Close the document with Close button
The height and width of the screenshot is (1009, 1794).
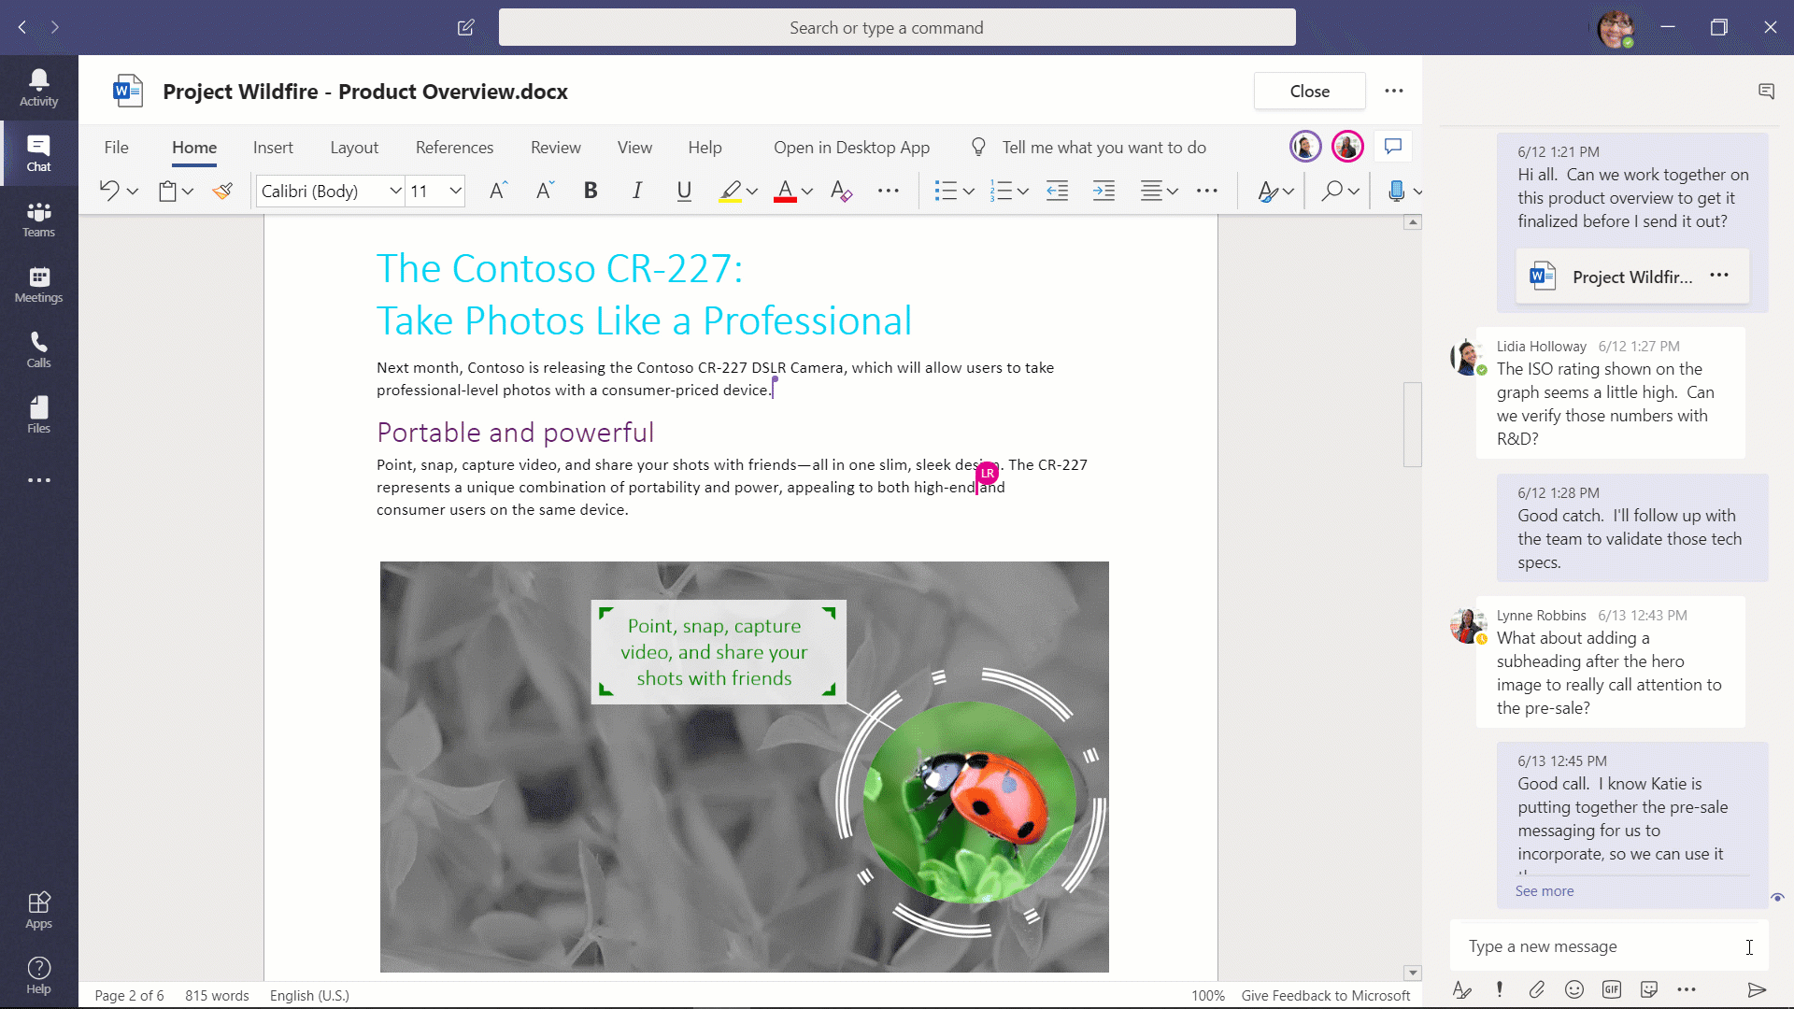(1309, 91)
